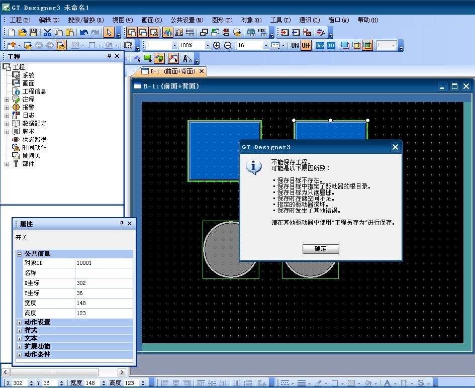Click the Undo arrow icon
The height and width of the screenshot is (388, 475).
click(83, 33)
